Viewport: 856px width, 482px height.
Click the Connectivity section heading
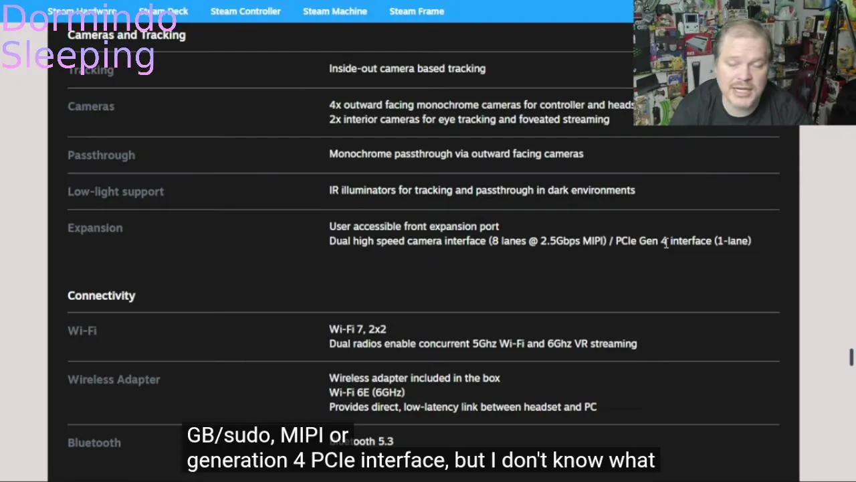point(101,295)
